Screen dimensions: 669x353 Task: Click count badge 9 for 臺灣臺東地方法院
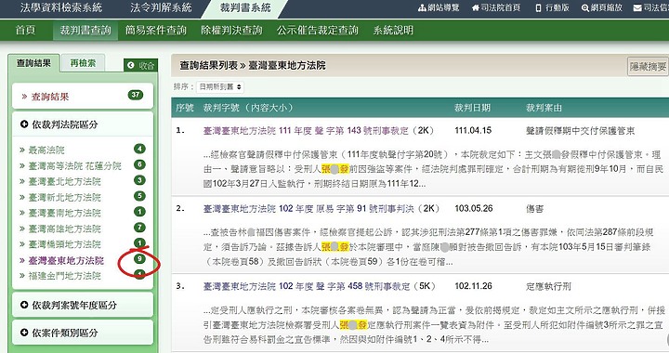coord(139,259)
